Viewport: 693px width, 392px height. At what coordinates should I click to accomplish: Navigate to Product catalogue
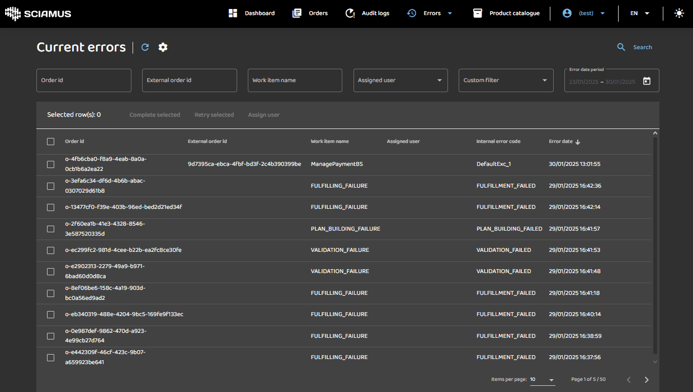(506, 13)
